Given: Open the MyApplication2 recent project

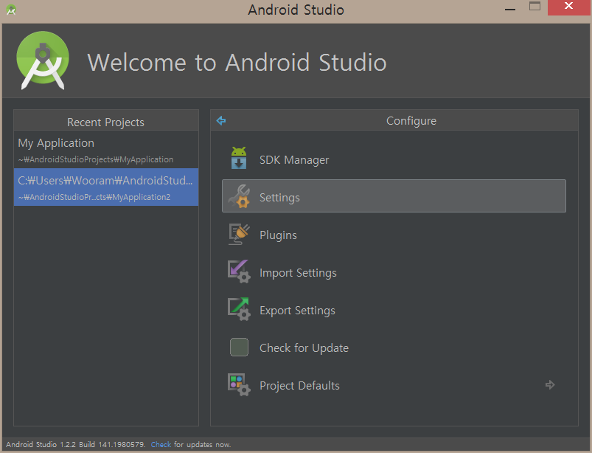Looking at the screenshot, I should pyautogui.click(x=106, y=187).
